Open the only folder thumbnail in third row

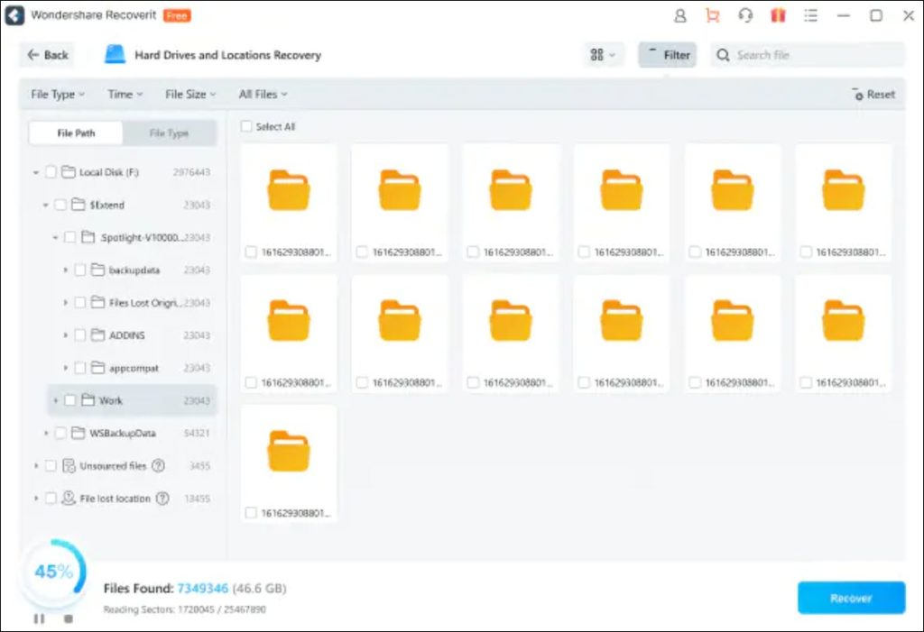pos(289,451)
